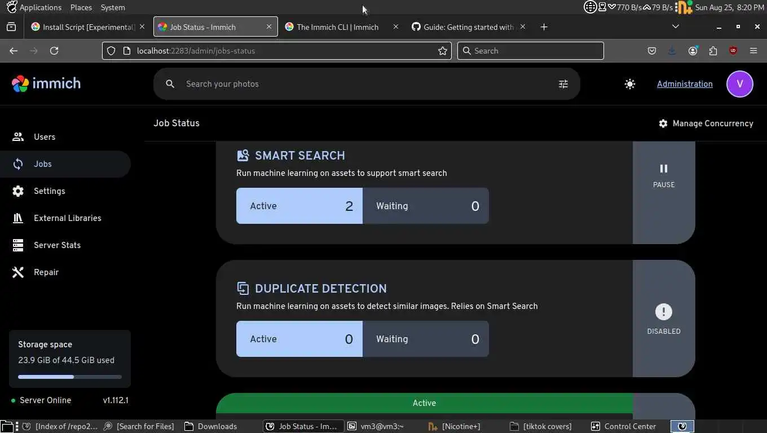Open Firefox hamburger menu
The width and height of the screenshot is (767, 433).
point(753,51)
